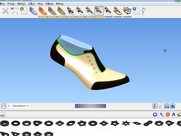Click the greyed-out redo arrow
This screenshot has width=181, height=136.
[17, 8]
